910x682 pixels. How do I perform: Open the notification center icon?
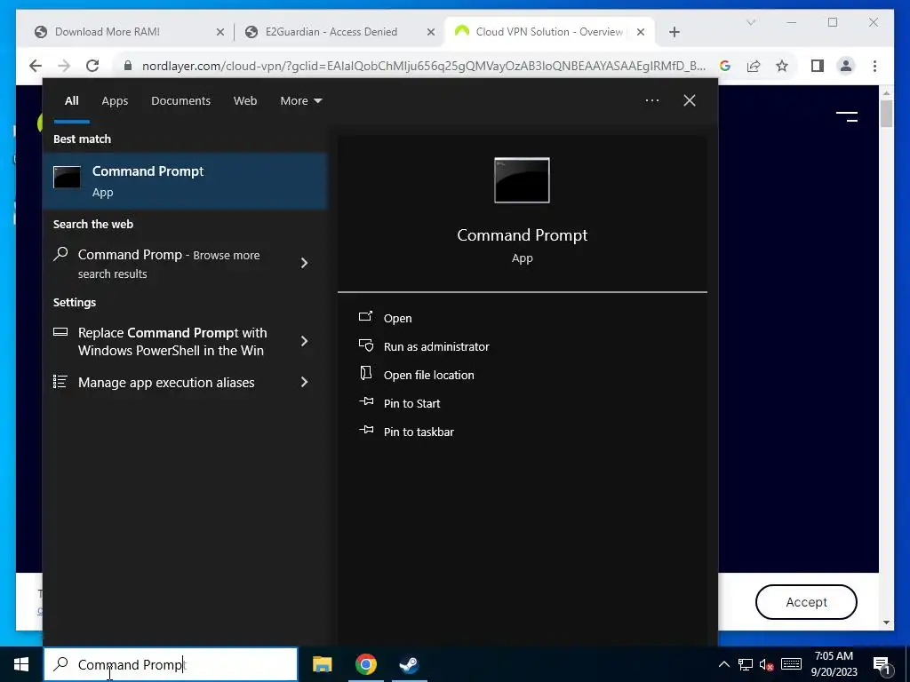pos(882,664)
